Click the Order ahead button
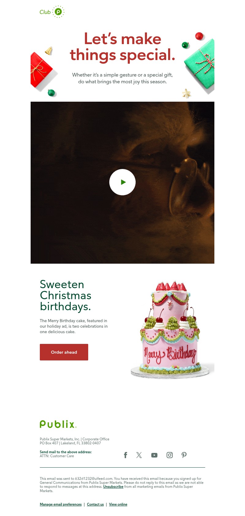This screenshot has height=516, width=245. pyautogui.click(x=64, y=352)
